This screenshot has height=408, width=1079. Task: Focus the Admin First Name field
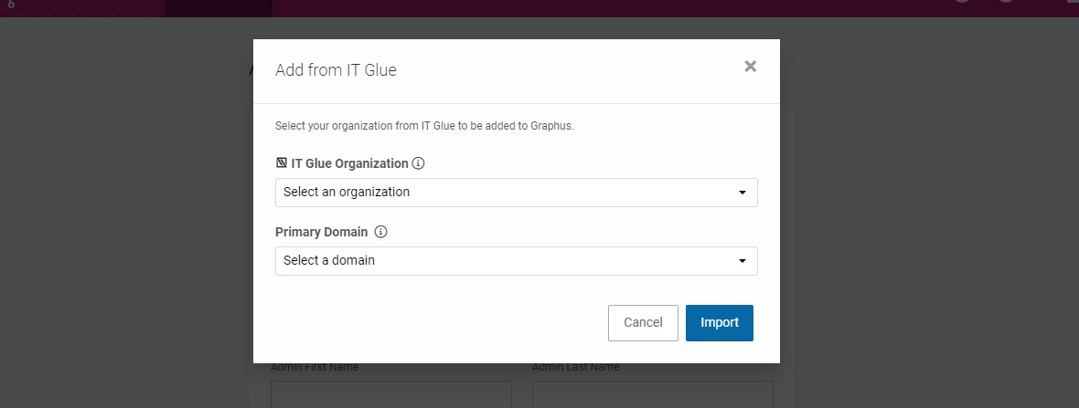point(390,394)
